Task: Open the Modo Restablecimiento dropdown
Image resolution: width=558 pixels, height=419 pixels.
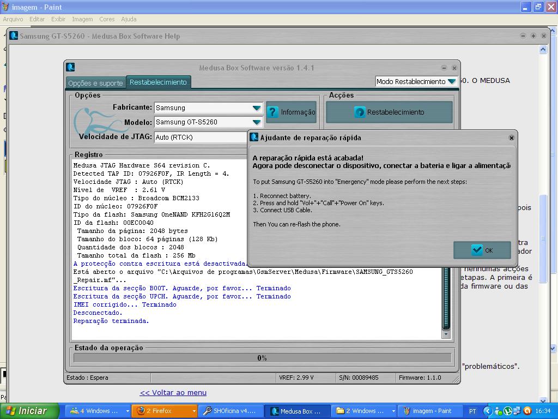Action: (x=416, y=81)
